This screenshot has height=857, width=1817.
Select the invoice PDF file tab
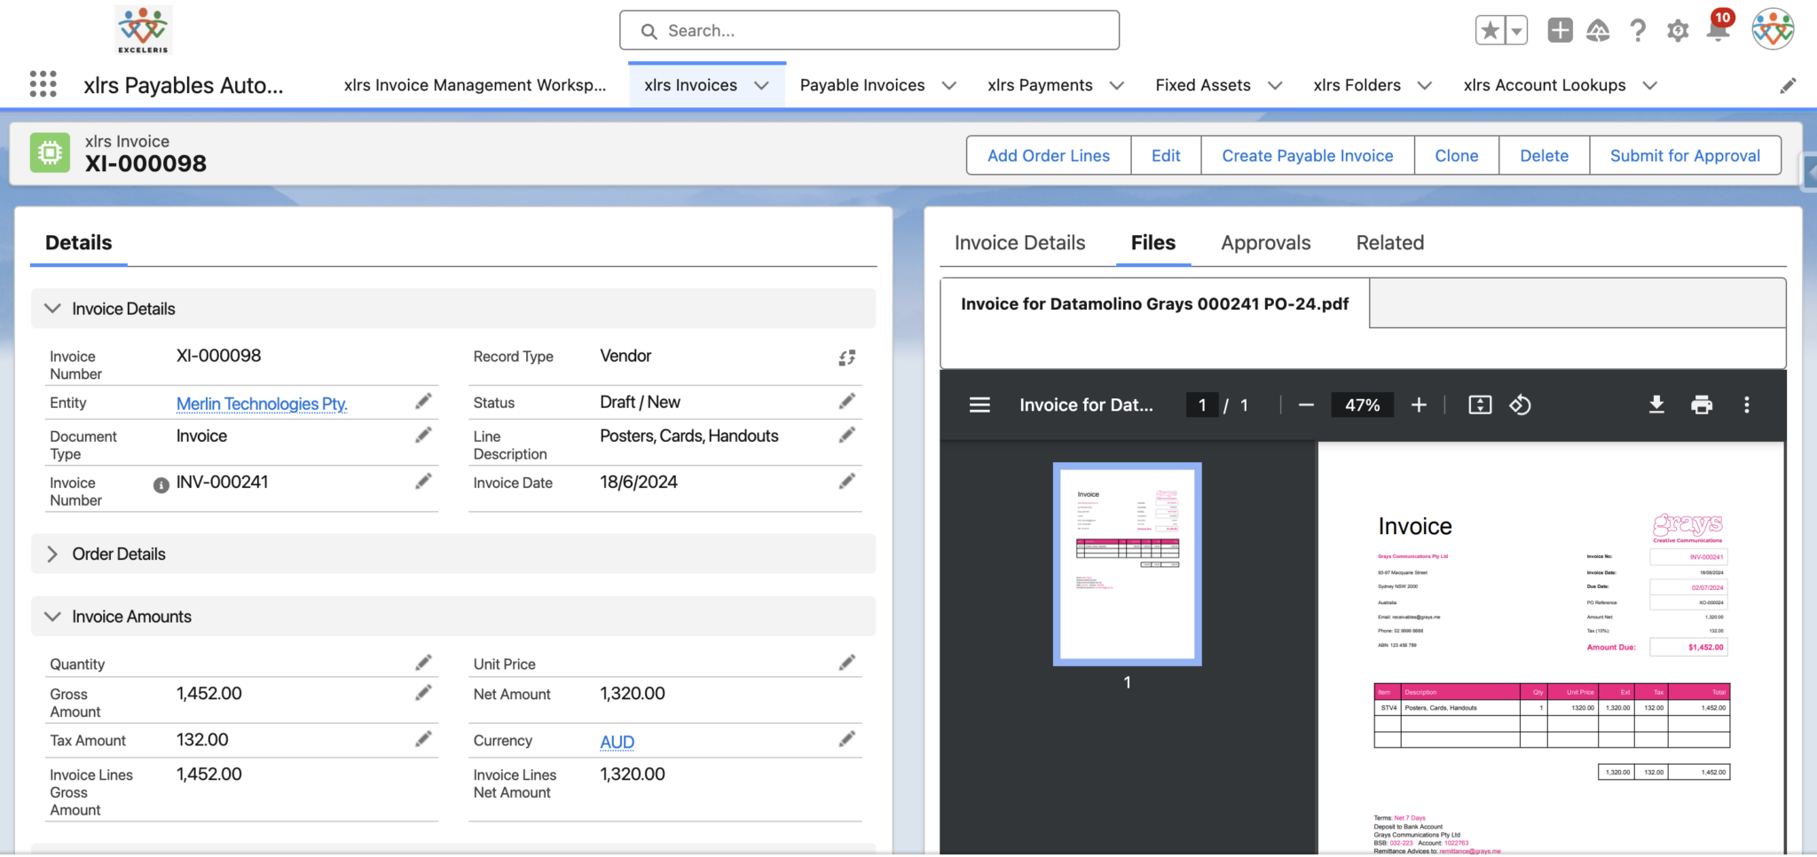click(1154, 303)
